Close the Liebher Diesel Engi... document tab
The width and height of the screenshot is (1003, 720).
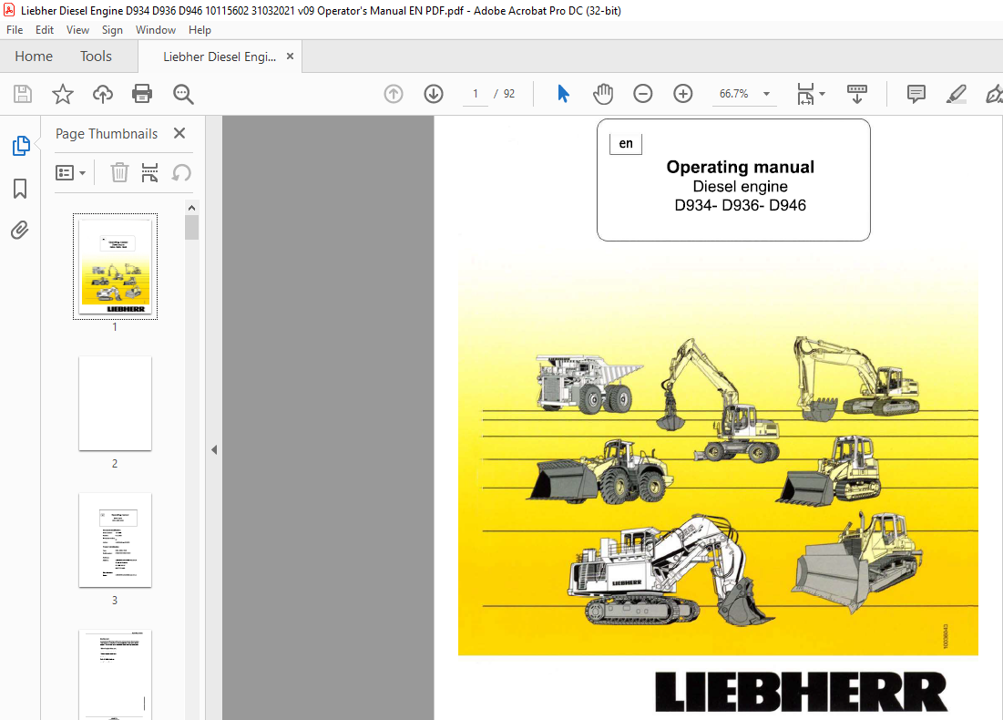click(x=290, y=57)
